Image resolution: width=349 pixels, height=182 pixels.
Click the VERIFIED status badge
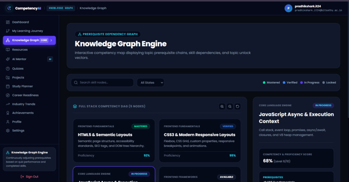(x=228, y=126)
